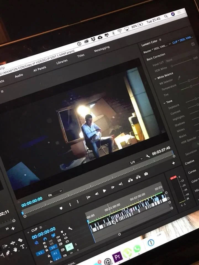This screenshot has height=265, width=199.
Task: Open the Lumetri Color panel menu
Action: pos(160,39)
